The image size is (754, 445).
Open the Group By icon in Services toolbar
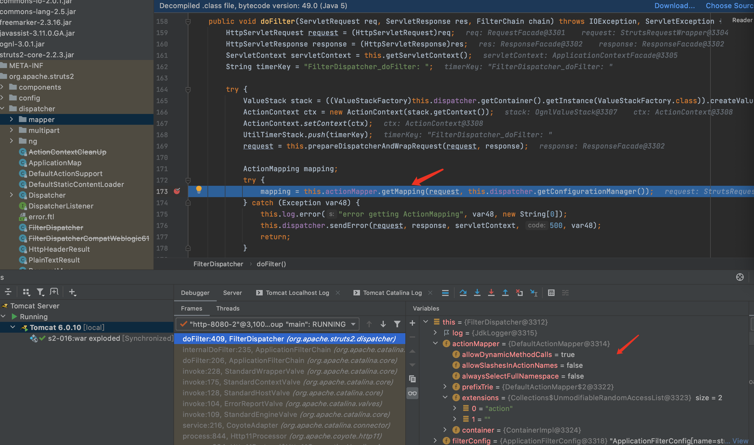pyautogui.click(x=26, y=292)
